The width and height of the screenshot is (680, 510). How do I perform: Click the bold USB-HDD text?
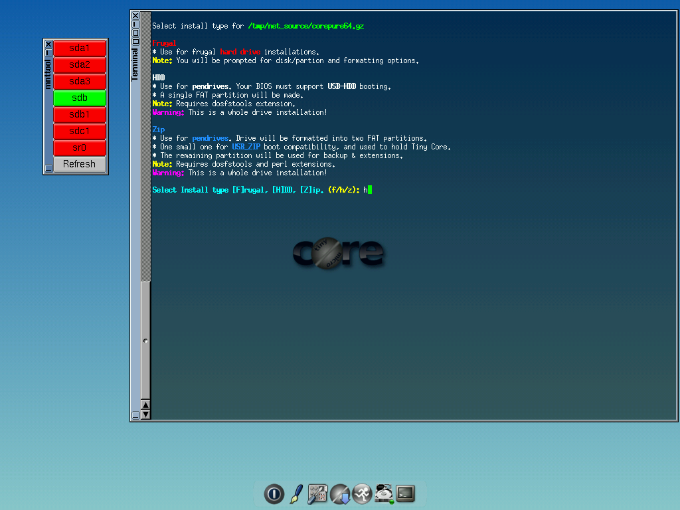(342, 86)
